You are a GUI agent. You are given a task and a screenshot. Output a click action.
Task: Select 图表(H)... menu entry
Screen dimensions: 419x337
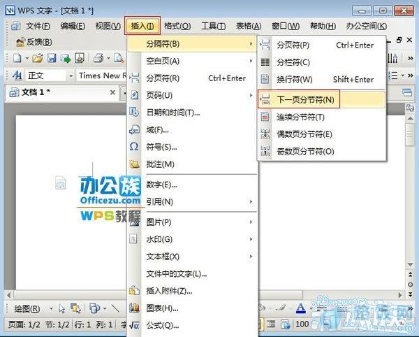point(192,308)
